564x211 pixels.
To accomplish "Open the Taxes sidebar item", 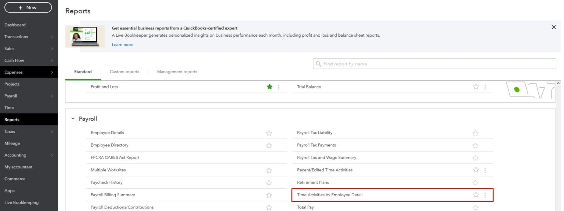I will 10,131.
